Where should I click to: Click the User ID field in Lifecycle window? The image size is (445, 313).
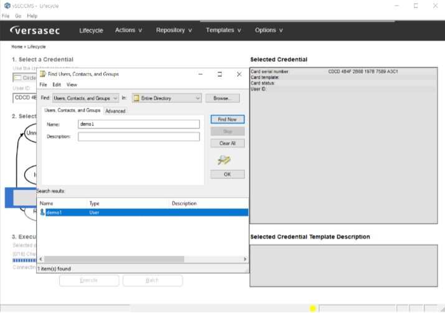(25, 98)
